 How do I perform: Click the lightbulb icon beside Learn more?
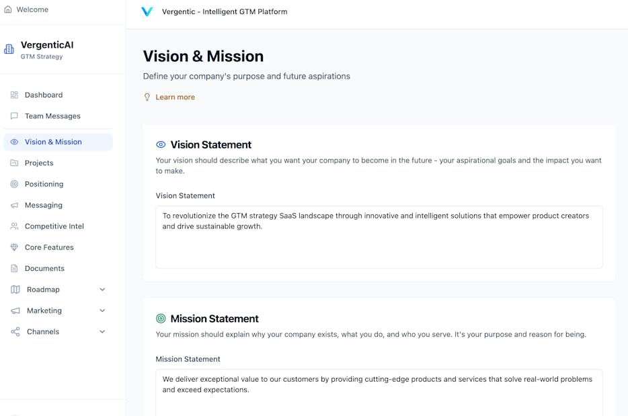tap(147, 97)
